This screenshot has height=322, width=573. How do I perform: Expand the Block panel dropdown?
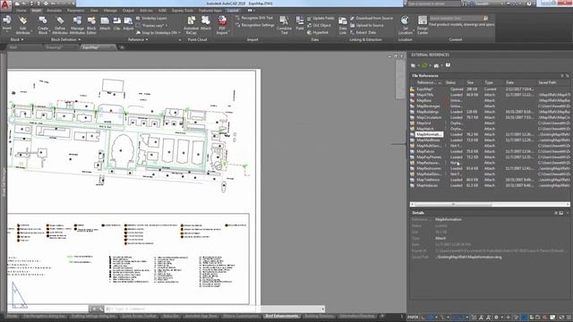point(17,39)
